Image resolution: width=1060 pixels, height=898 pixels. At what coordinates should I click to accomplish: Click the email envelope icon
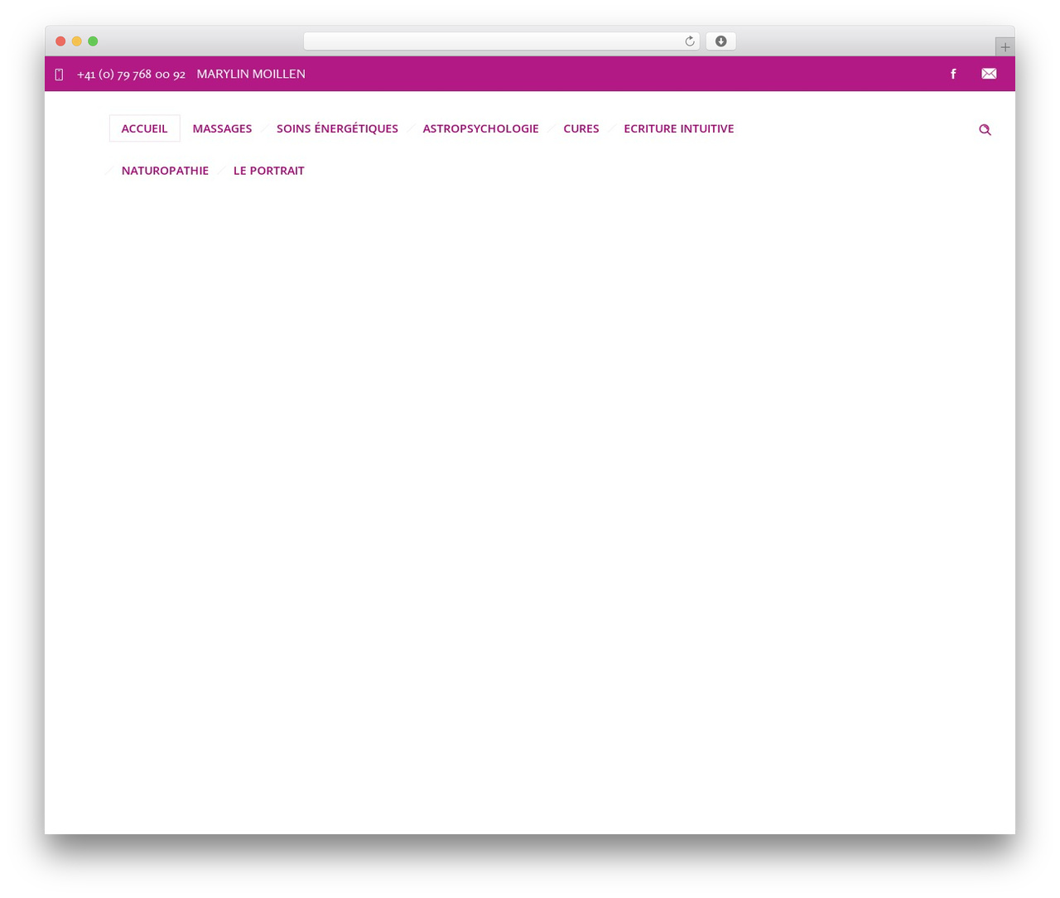coord(989,74)
